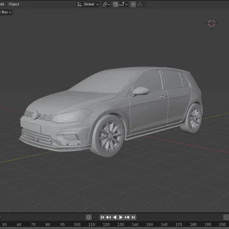Viewport: 229px width, 229px height.
Task: Jump to the previous keyframe
Action: (109, 217)
